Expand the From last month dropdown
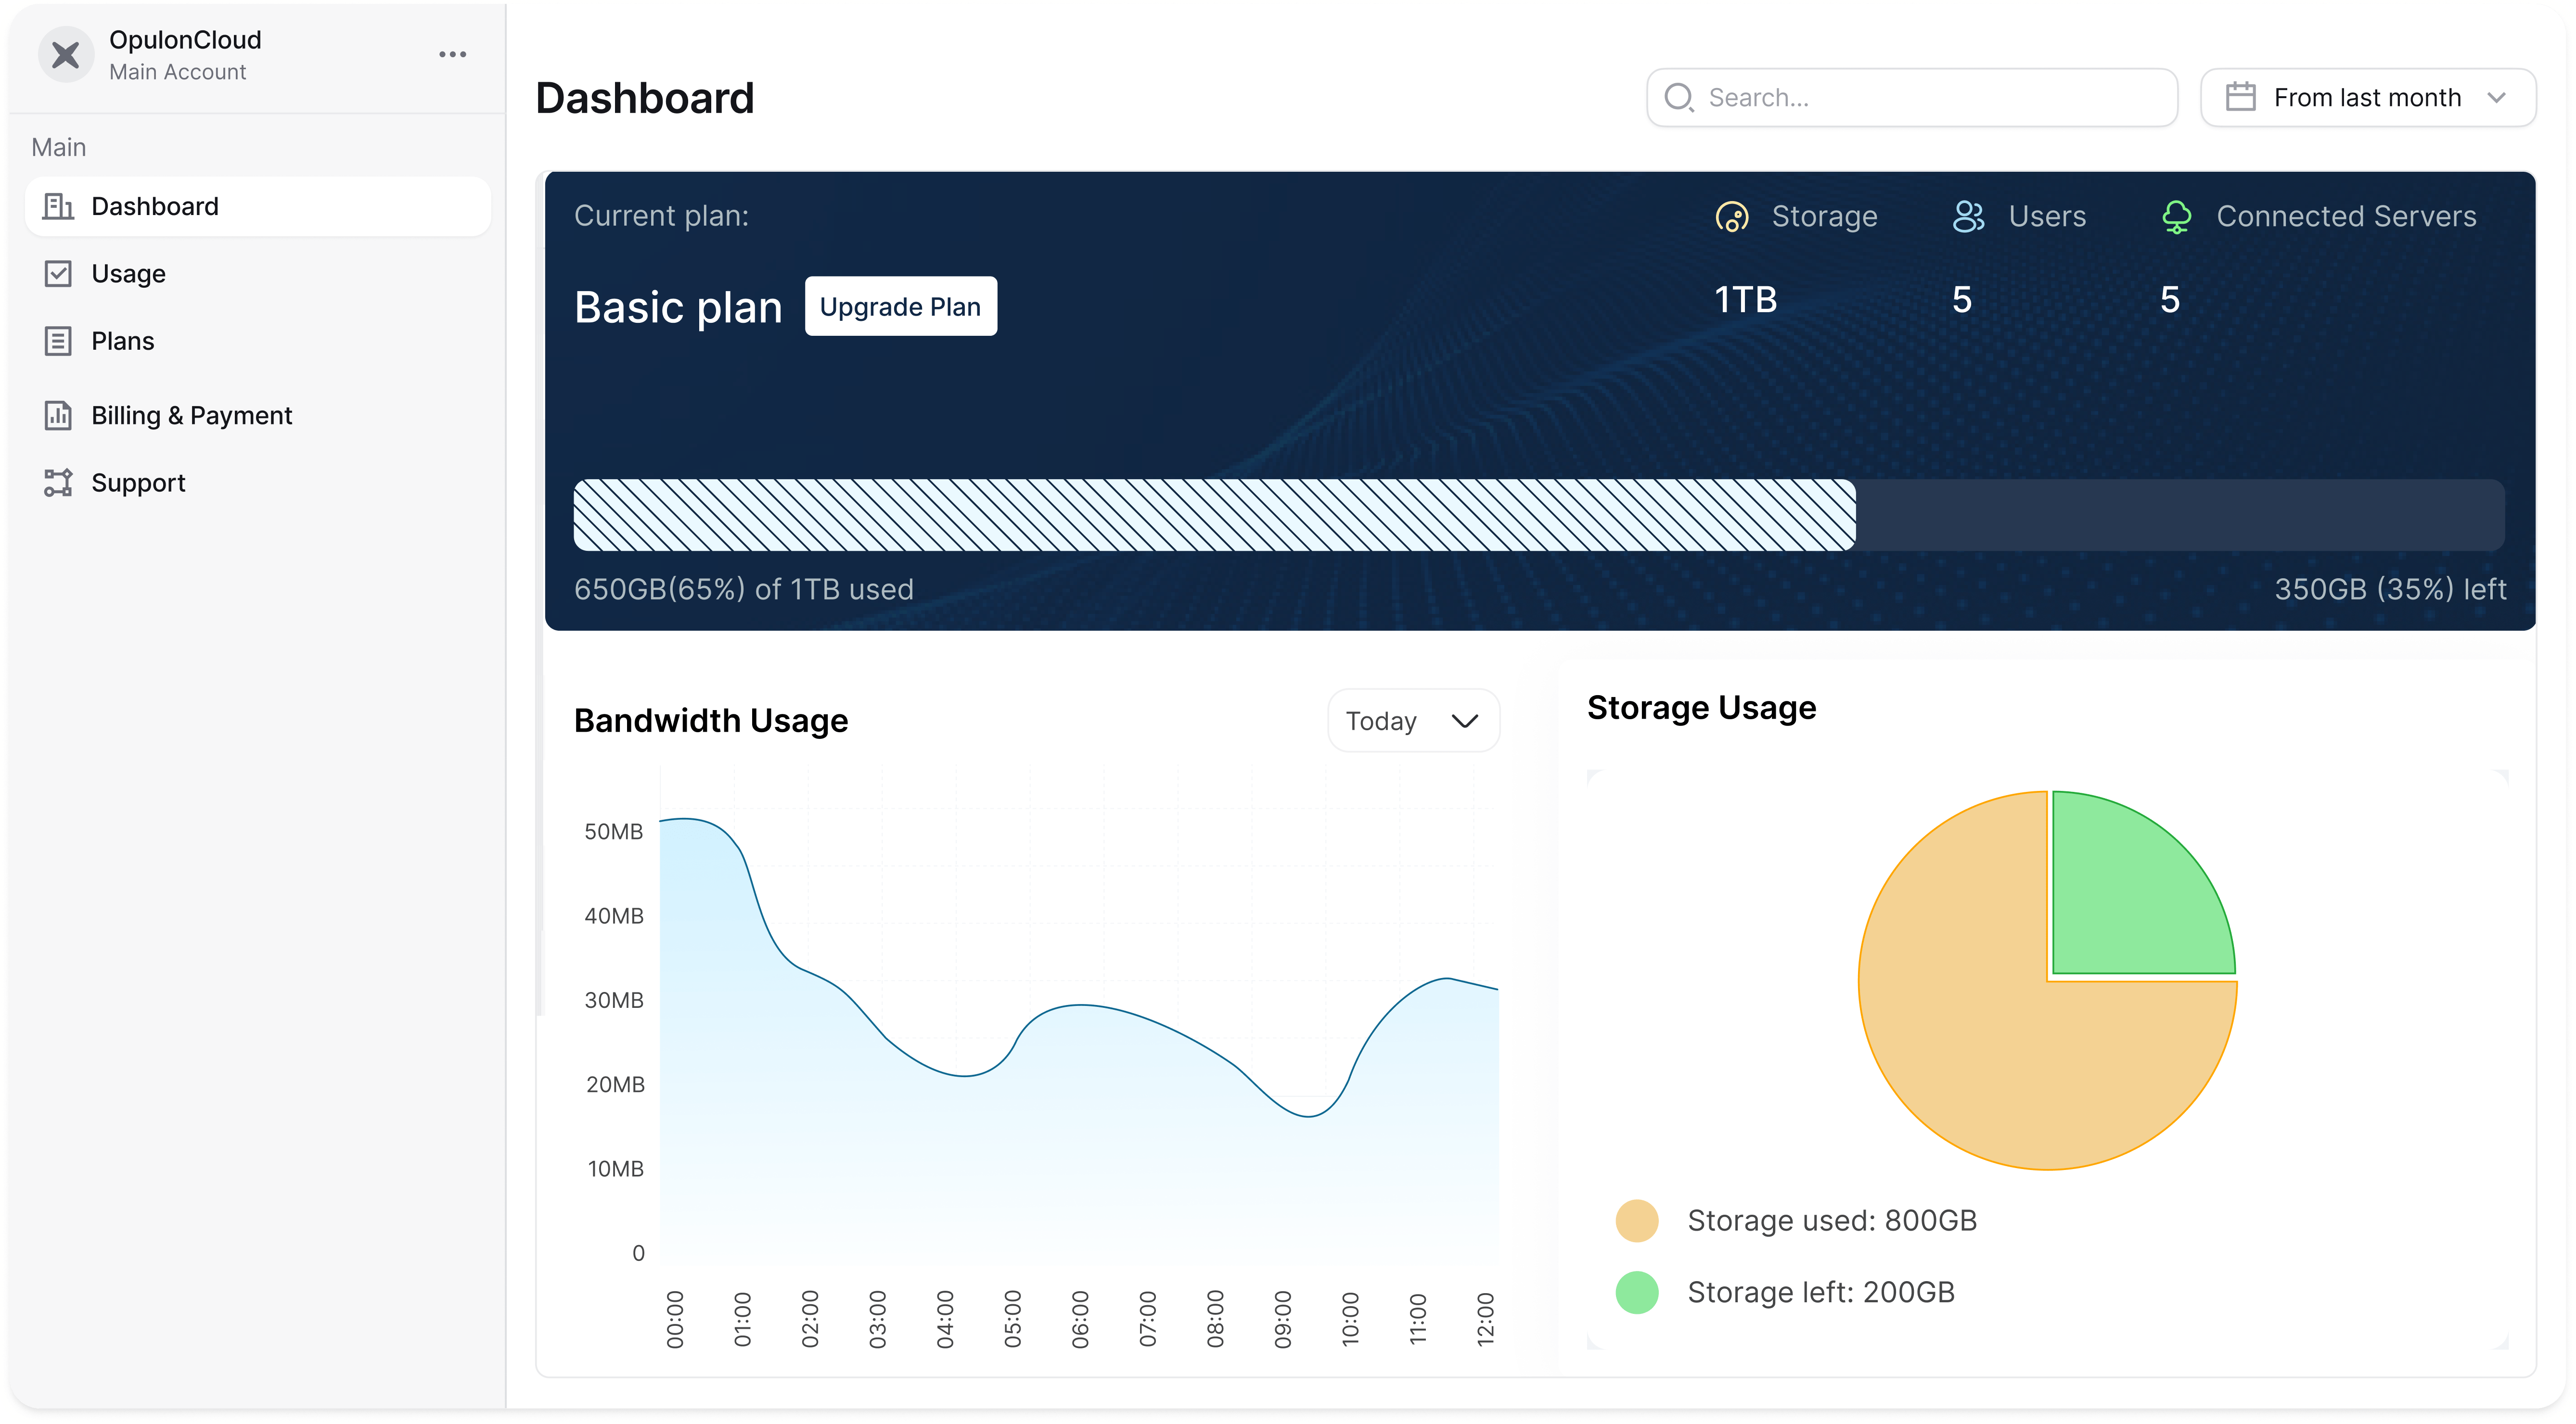 pos(2368,97)
